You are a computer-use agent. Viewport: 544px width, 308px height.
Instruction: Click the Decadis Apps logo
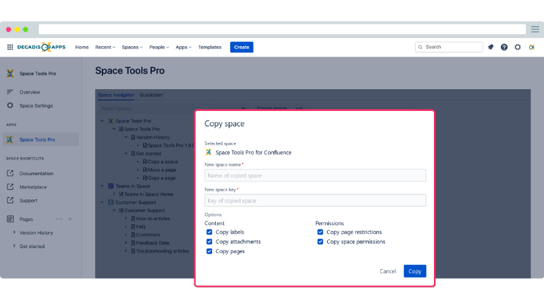pos(41,47)
